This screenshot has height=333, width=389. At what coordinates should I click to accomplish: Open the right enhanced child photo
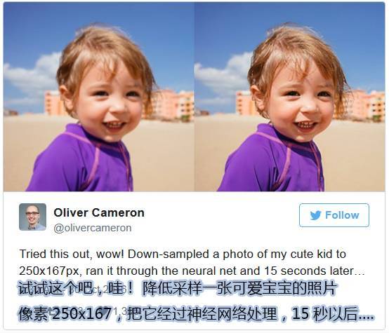pyautogui.click(x=289, y=97)
